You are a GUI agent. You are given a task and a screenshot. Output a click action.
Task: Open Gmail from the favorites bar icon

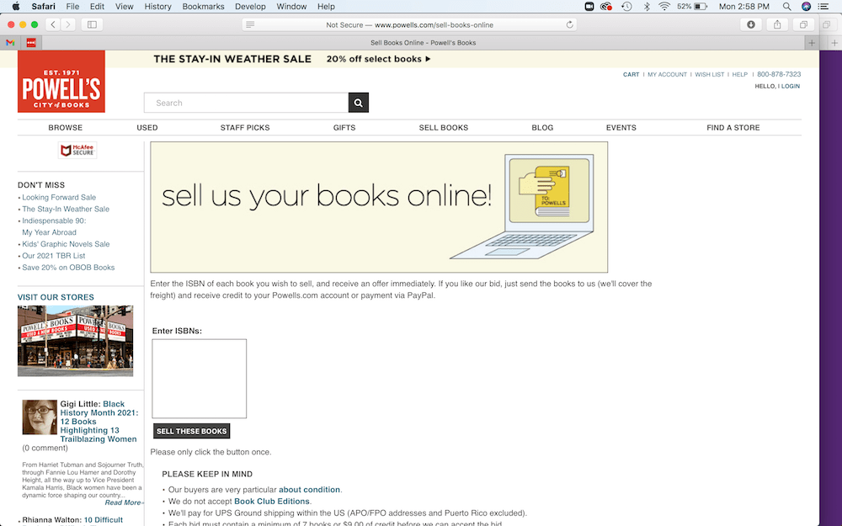[10, 40]
